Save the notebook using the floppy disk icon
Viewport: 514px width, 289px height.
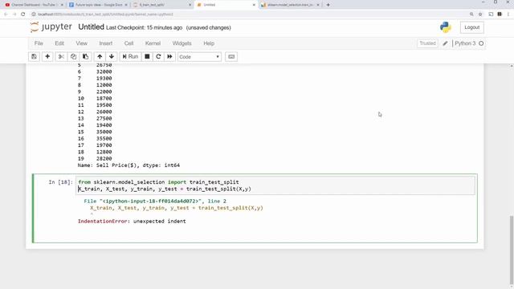34,57
